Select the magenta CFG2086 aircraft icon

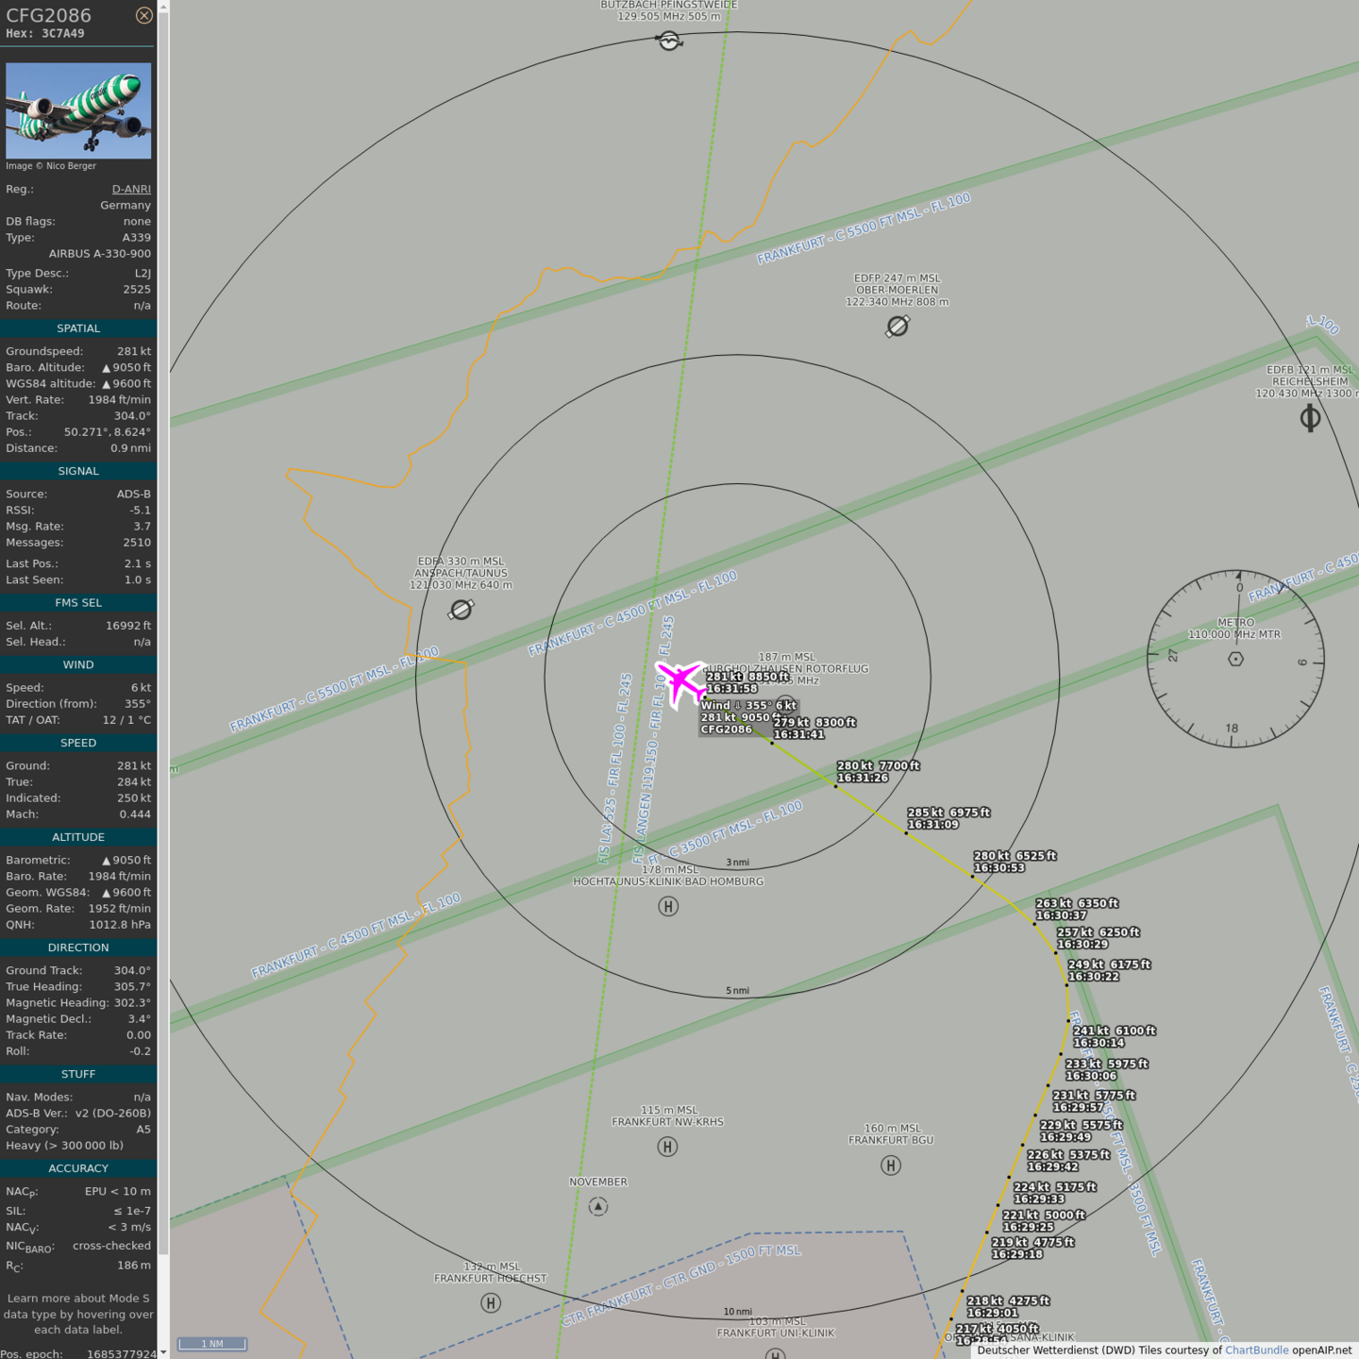680,682
